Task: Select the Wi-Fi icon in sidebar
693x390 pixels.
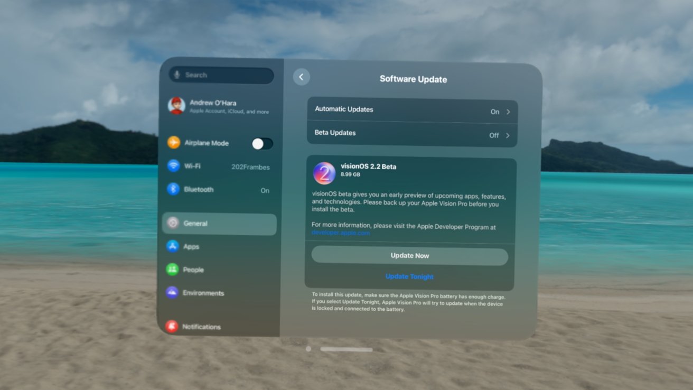Action: click(x=173, y=166)
